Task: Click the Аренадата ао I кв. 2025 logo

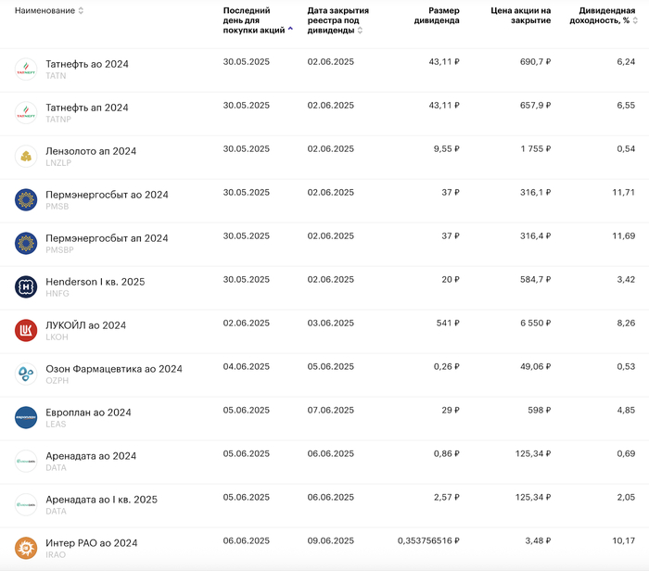Action: point(26,504)
